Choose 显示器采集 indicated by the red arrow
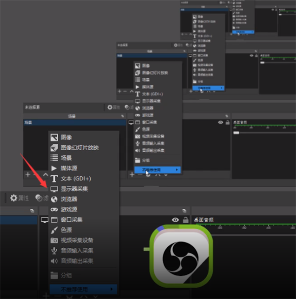The image size is (296, 299). [x=74, y=189]
